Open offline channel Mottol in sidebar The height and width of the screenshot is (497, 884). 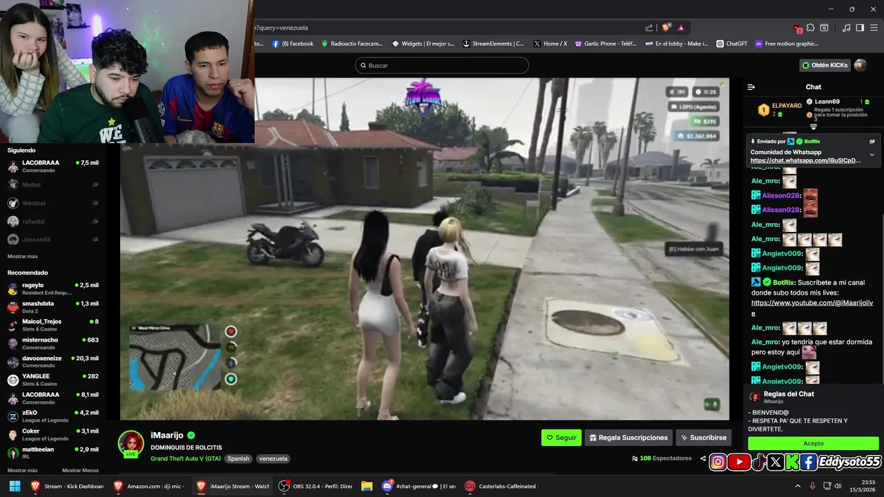(x=53, y=184)
